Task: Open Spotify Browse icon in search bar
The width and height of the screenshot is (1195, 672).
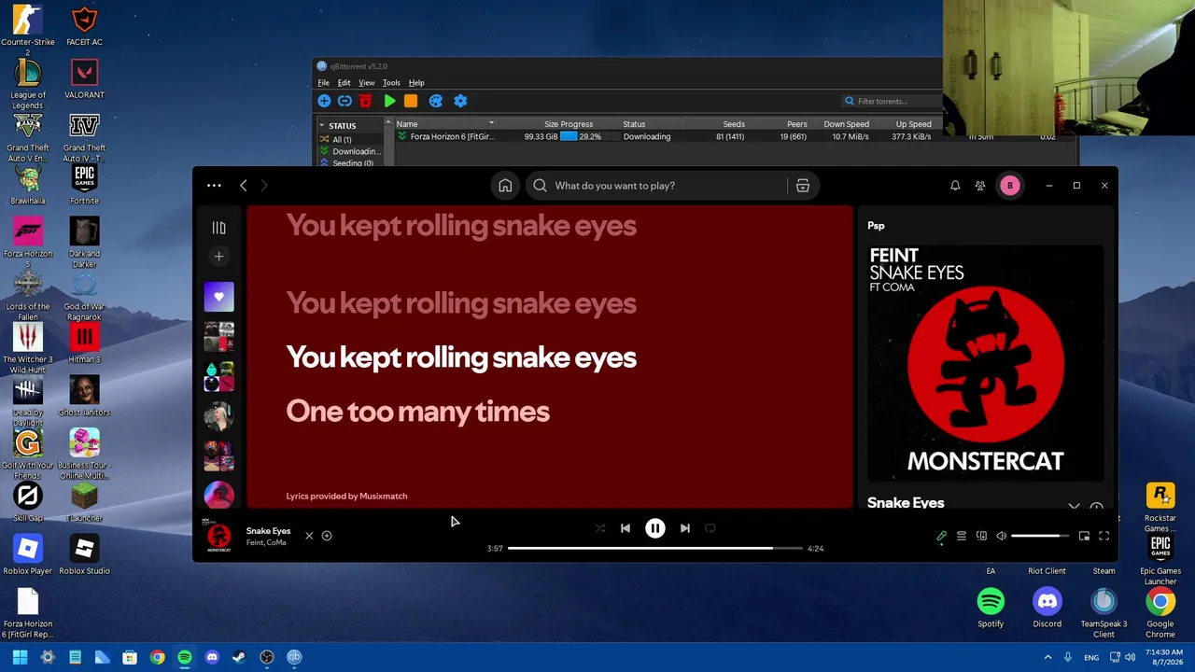Action: (802, 186)
